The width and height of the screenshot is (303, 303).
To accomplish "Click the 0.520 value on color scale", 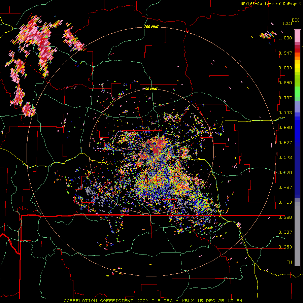I will pos(285,172).
